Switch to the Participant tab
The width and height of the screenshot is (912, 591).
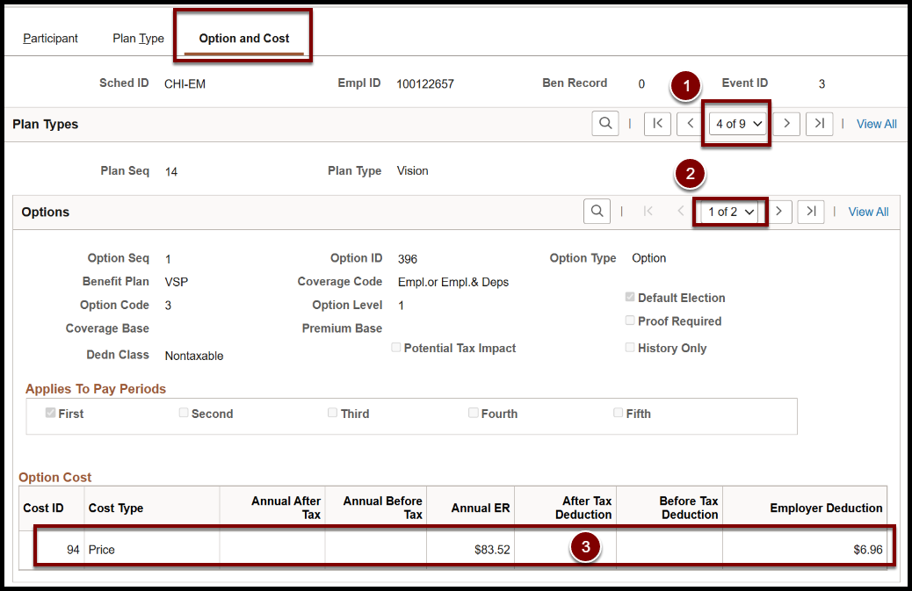tap(50, 38)
